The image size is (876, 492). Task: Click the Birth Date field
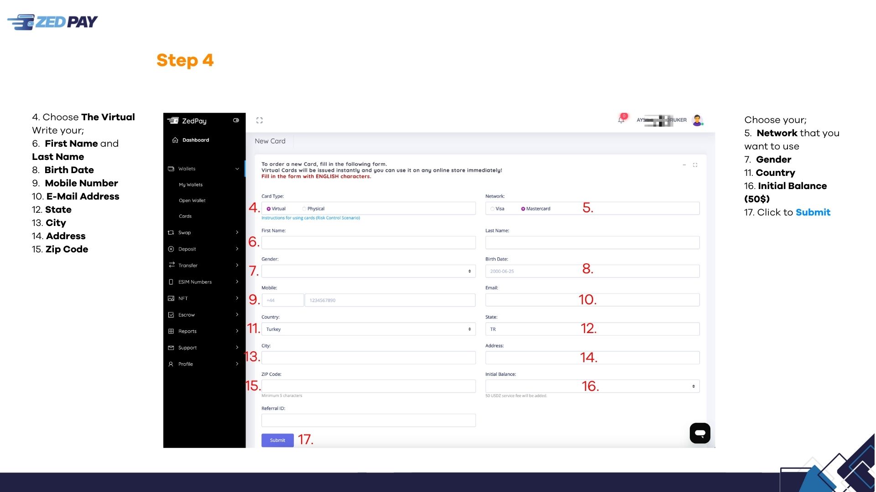point(592,271)
